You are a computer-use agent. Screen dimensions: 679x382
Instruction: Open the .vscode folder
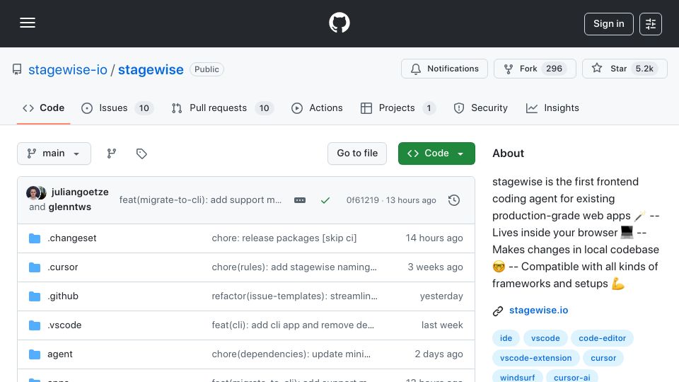64,325
